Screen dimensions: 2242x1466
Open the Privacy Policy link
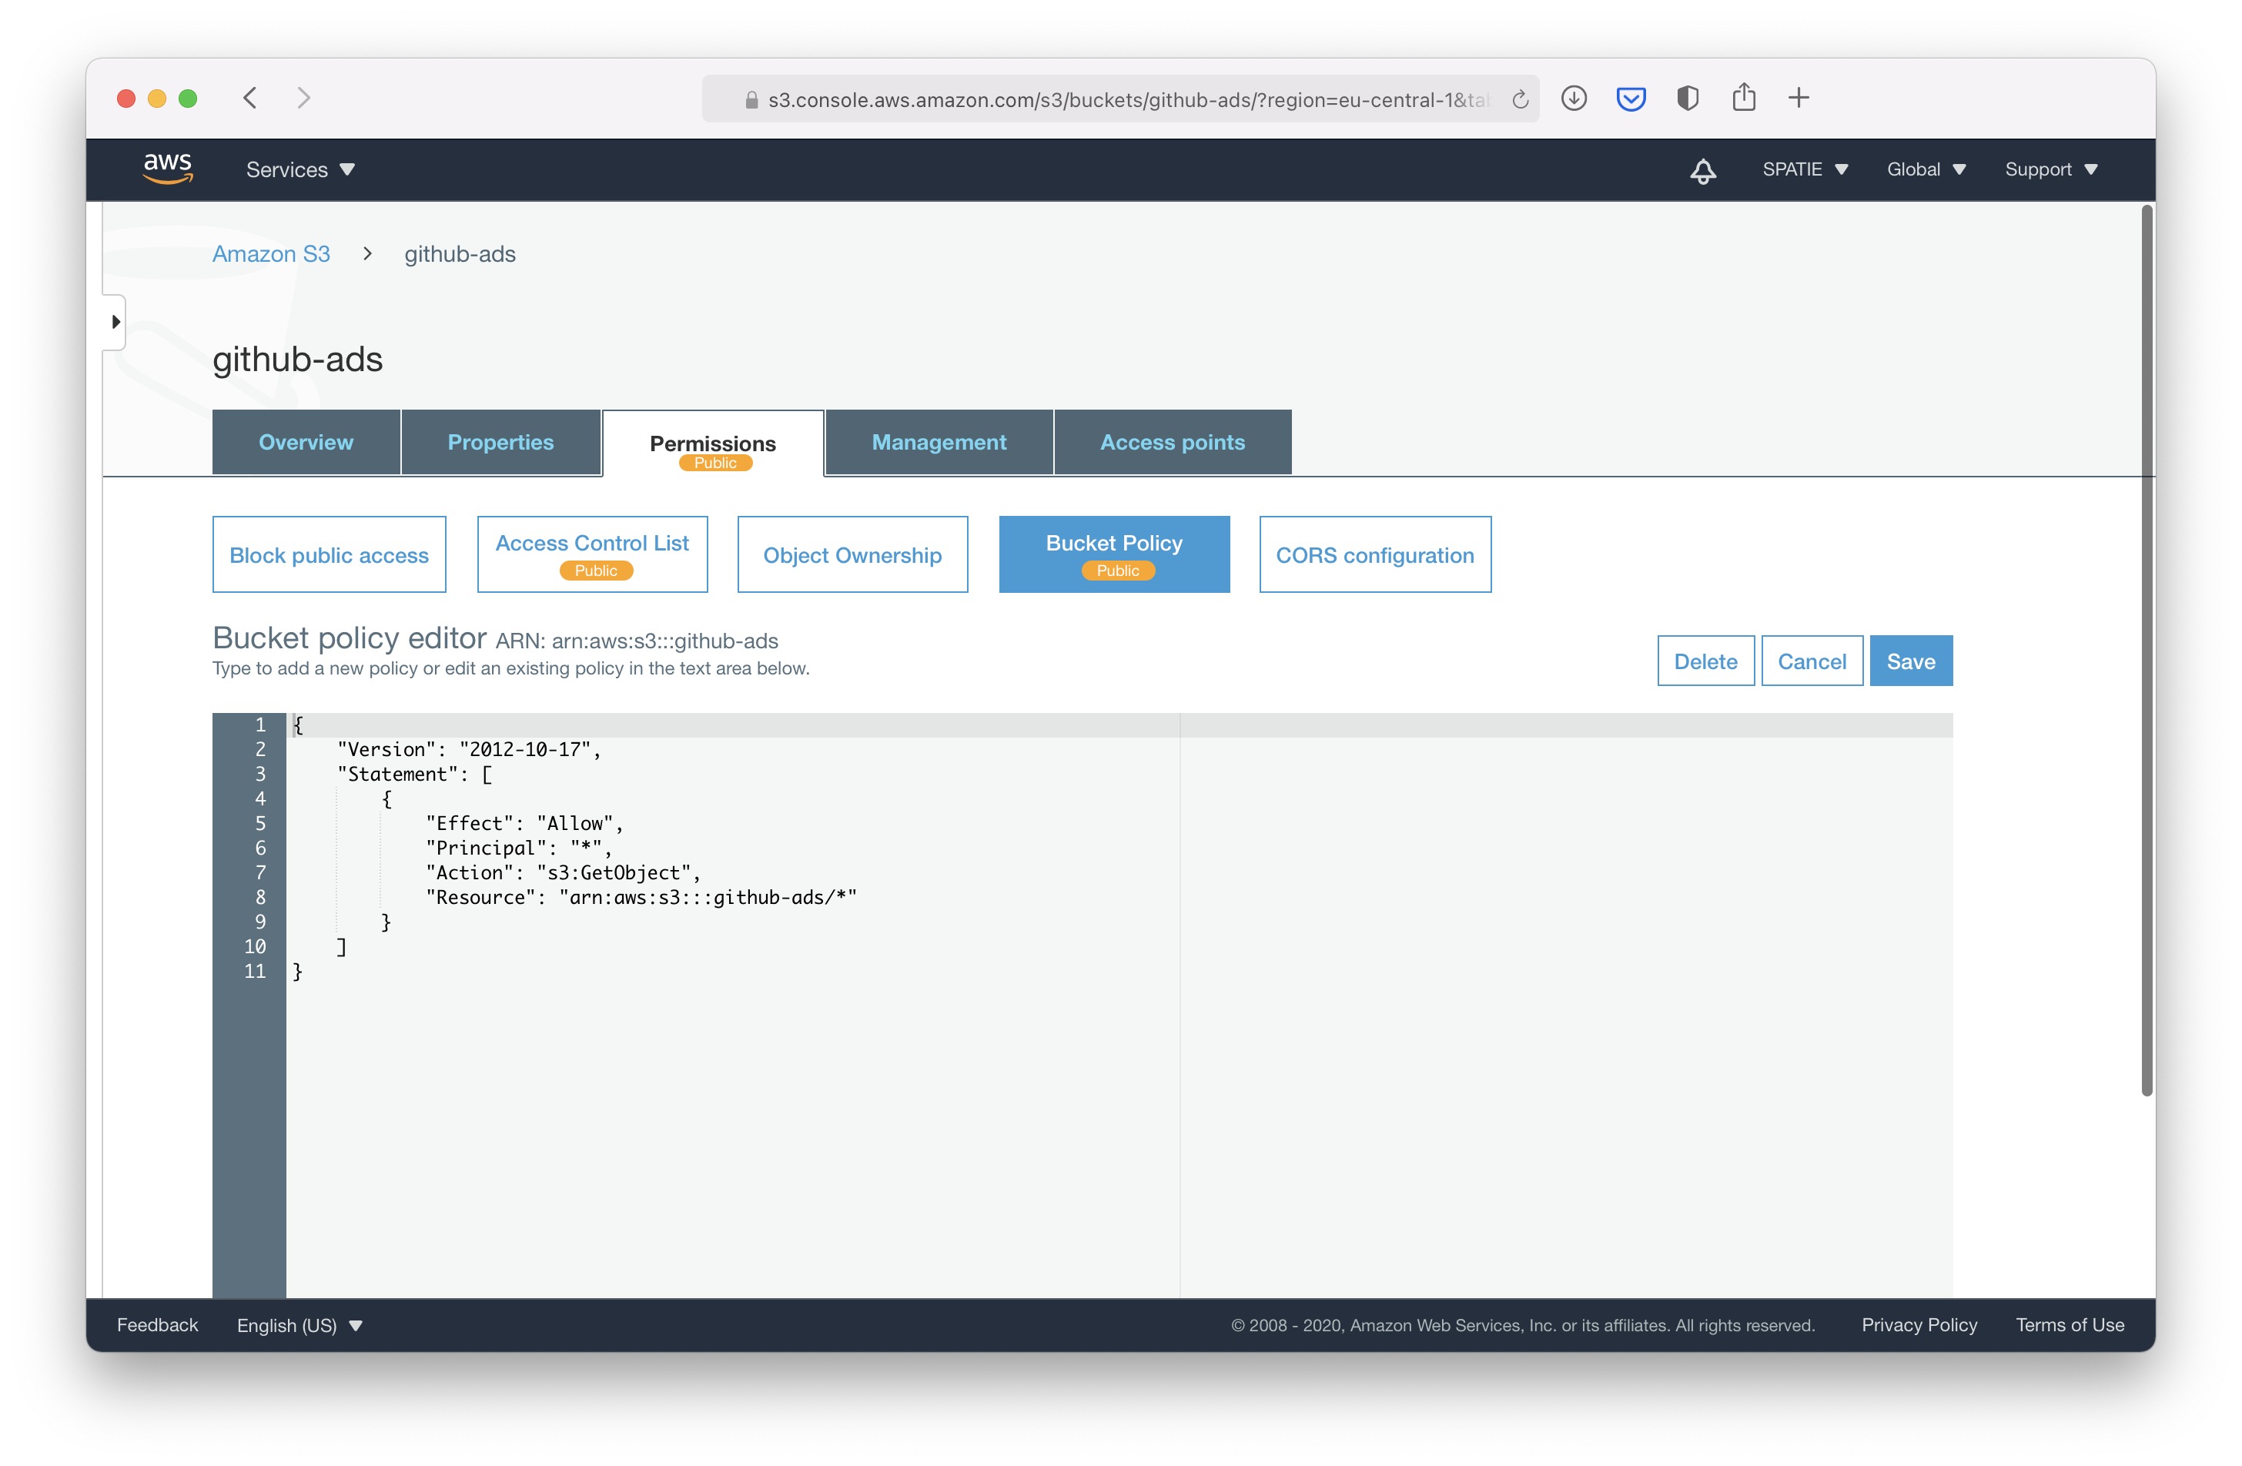(1919, 1324)
